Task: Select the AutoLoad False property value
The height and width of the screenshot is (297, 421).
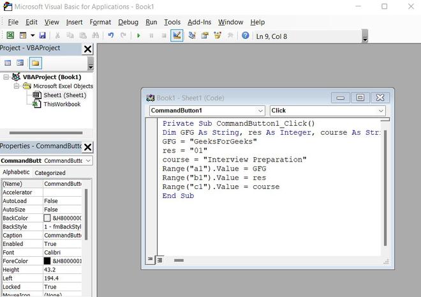Action: click(x=63, y=201)
